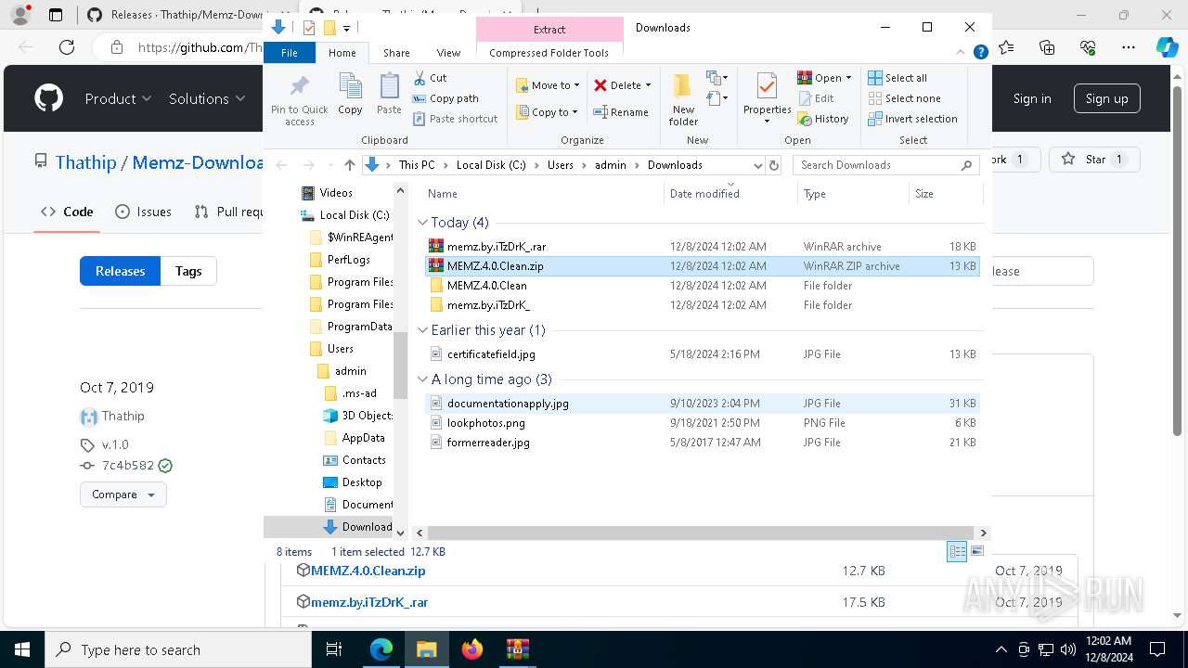1188x668 pixels.
Task: Open the Open button dropdown arrow
Action: point(848,78)
